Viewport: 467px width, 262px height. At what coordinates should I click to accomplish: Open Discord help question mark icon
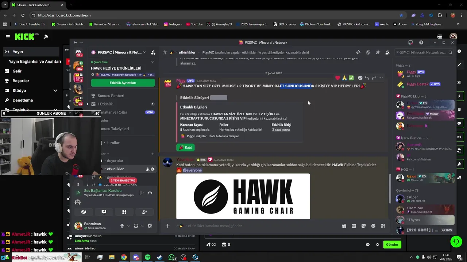pyautogui.click(x=421, y=43)
